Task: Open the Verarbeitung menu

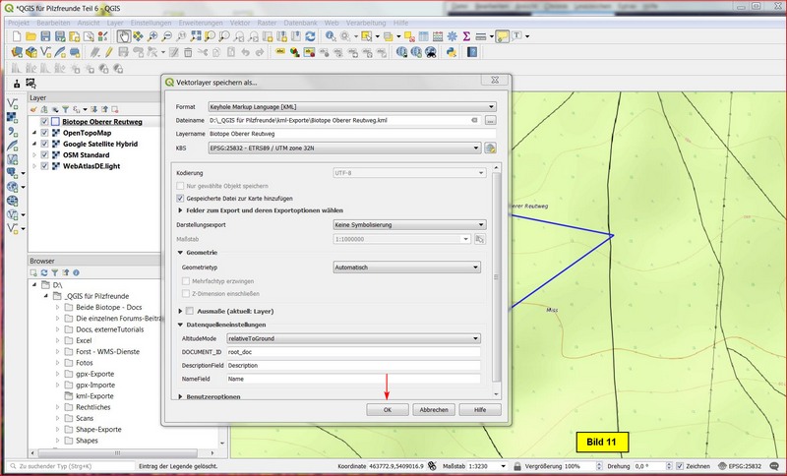Action: tap(366, 23)
